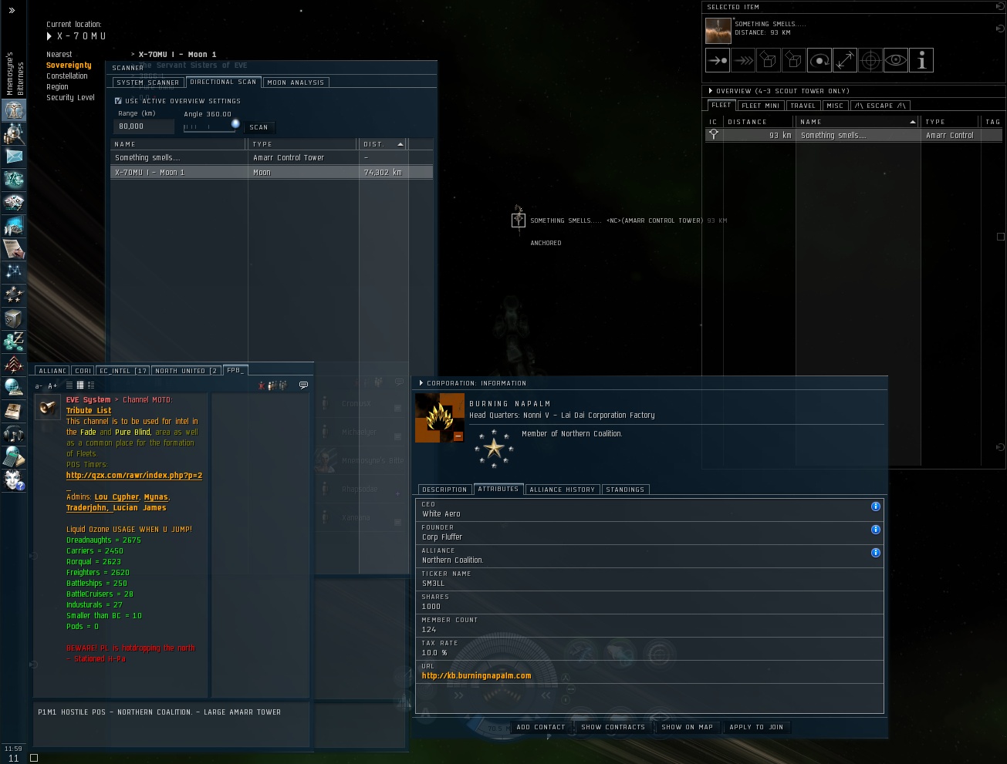Image resolution: width=1007 pixels, height=764 pixels.
Task: Click the Show on Map button
Action: (688, 727)
